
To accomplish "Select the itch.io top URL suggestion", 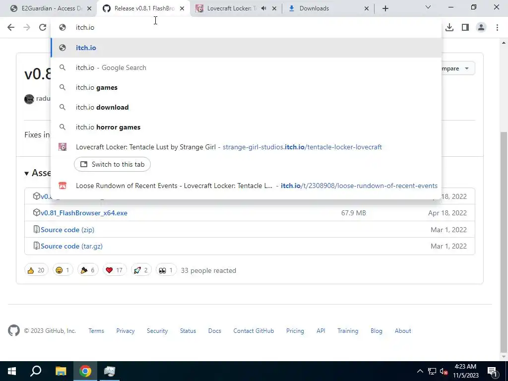I will pos(246,48).
